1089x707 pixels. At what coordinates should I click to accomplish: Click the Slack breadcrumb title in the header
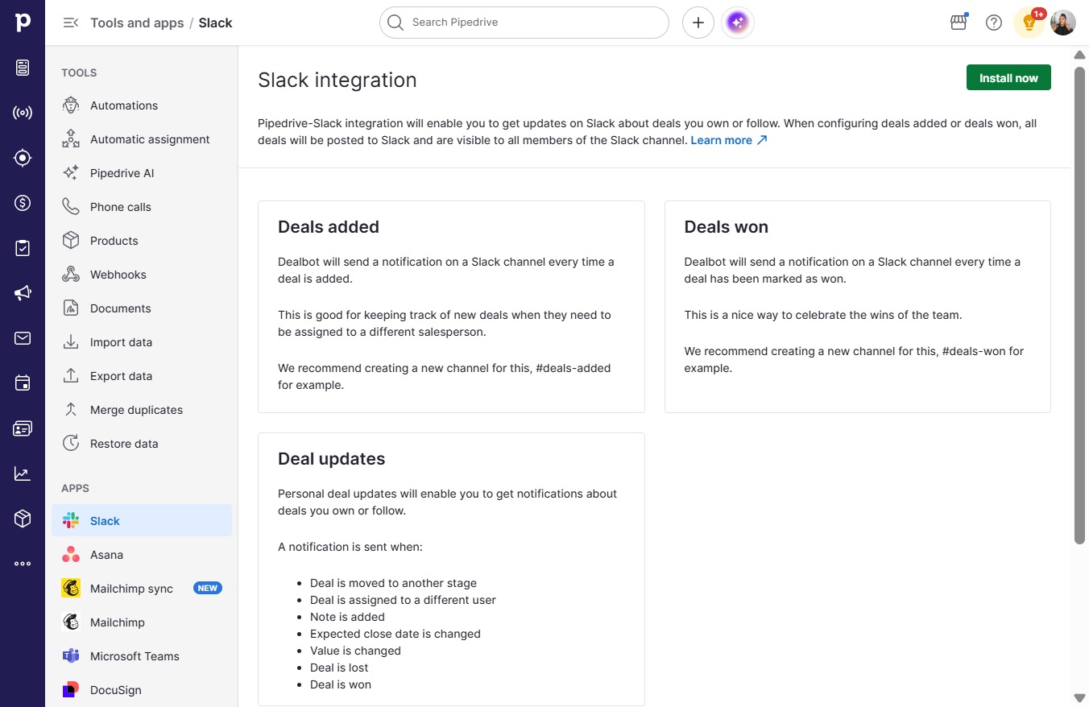click(x=215, y=23)
